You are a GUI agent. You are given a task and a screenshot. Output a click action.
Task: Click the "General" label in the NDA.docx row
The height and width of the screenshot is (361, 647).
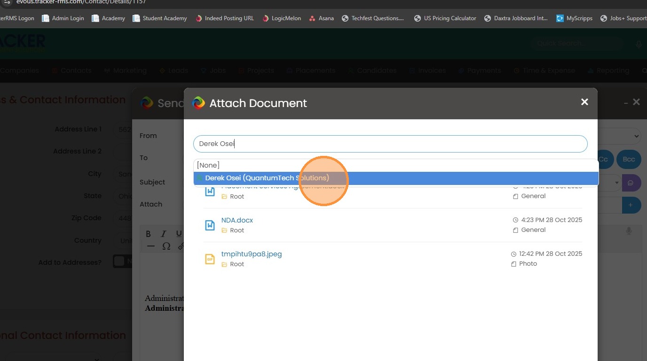(x=533, y=230)
